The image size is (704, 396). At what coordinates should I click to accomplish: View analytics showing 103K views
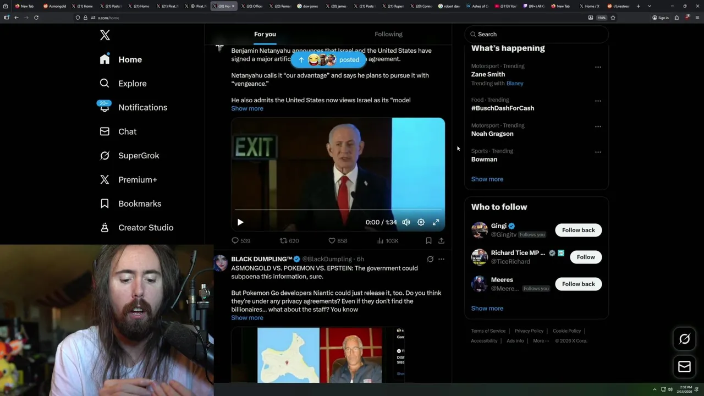[x=388, y=241]
